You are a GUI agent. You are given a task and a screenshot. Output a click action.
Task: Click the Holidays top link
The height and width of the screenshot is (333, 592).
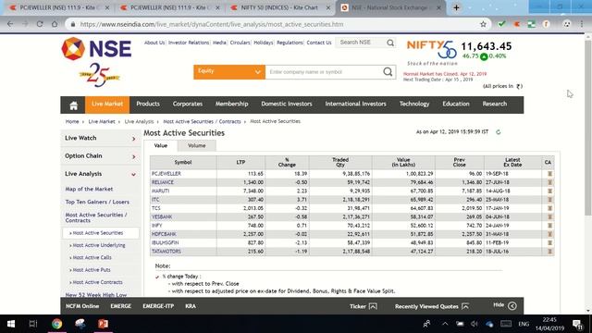pos(263,43)
